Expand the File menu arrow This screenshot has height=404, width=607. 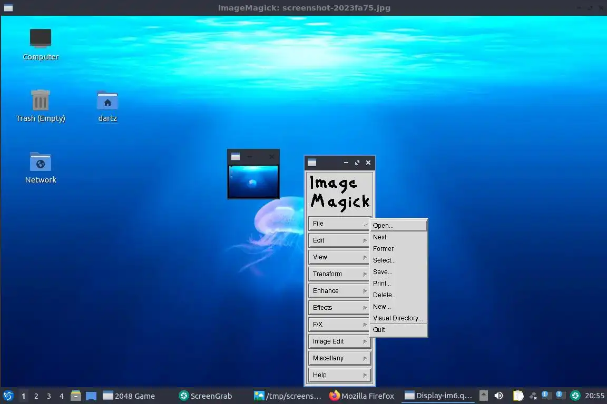[x=366, y=224]
